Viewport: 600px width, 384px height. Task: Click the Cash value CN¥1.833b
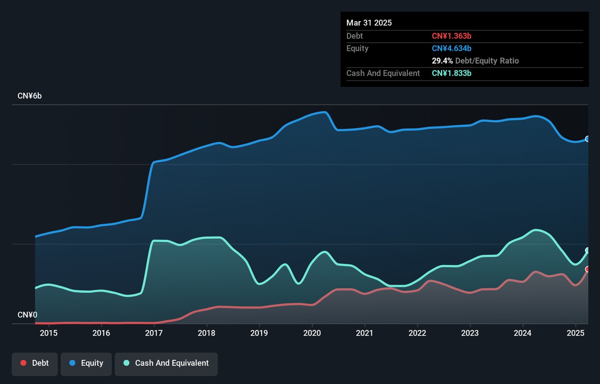(451, 73)
